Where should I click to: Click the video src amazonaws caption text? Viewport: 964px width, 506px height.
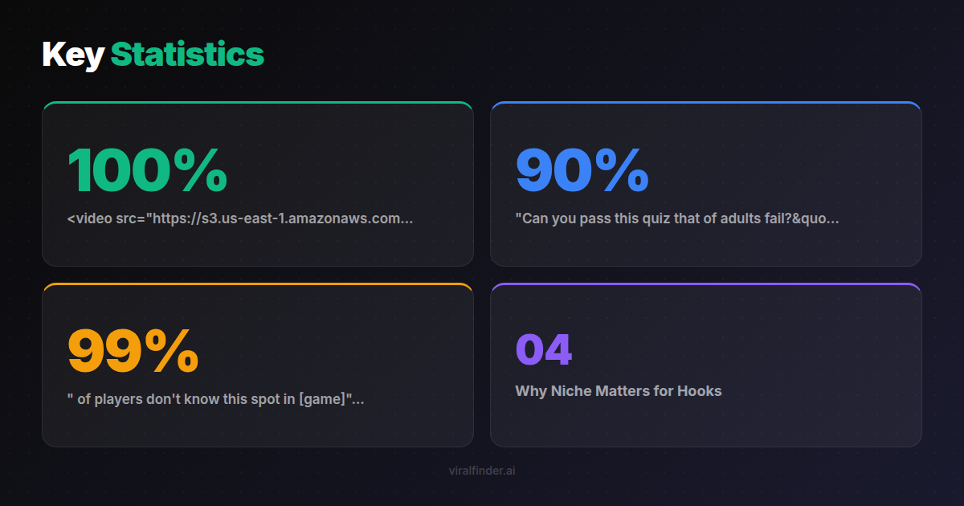tap(240, 218)
